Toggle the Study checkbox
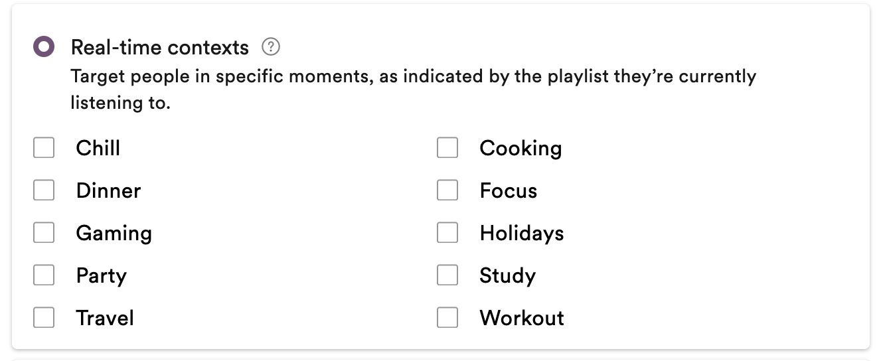 [447, 275]
